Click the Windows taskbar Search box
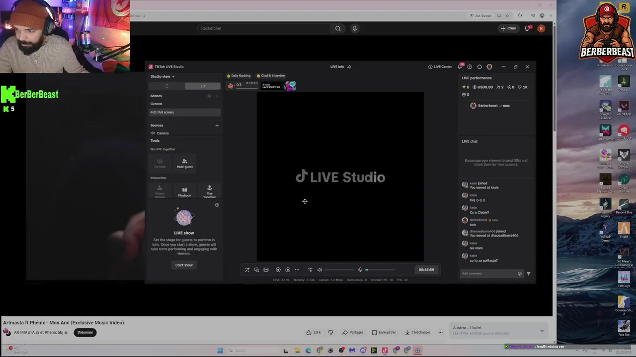Viewport: 636px width, 357px height. click(253, 351)
